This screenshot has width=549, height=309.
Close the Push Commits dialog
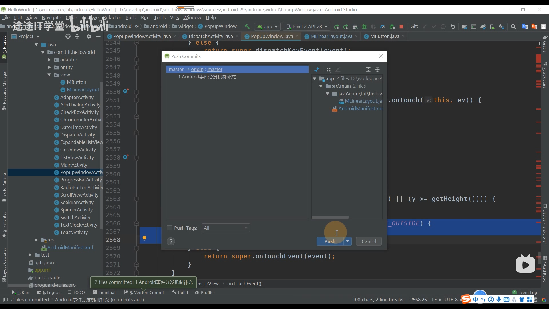tap(381, 56)
